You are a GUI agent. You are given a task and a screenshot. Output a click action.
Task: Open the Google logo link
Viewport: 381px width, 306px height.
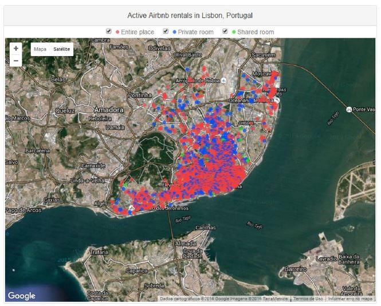coord(22,296)
